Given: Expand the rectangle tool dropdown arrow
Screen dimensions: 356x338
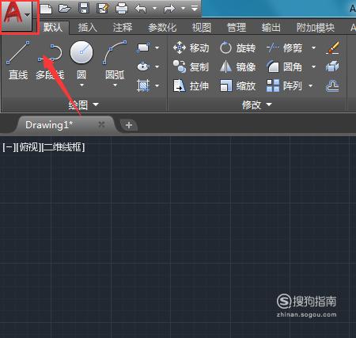Looking at the screenshot, I should [157, 47].
